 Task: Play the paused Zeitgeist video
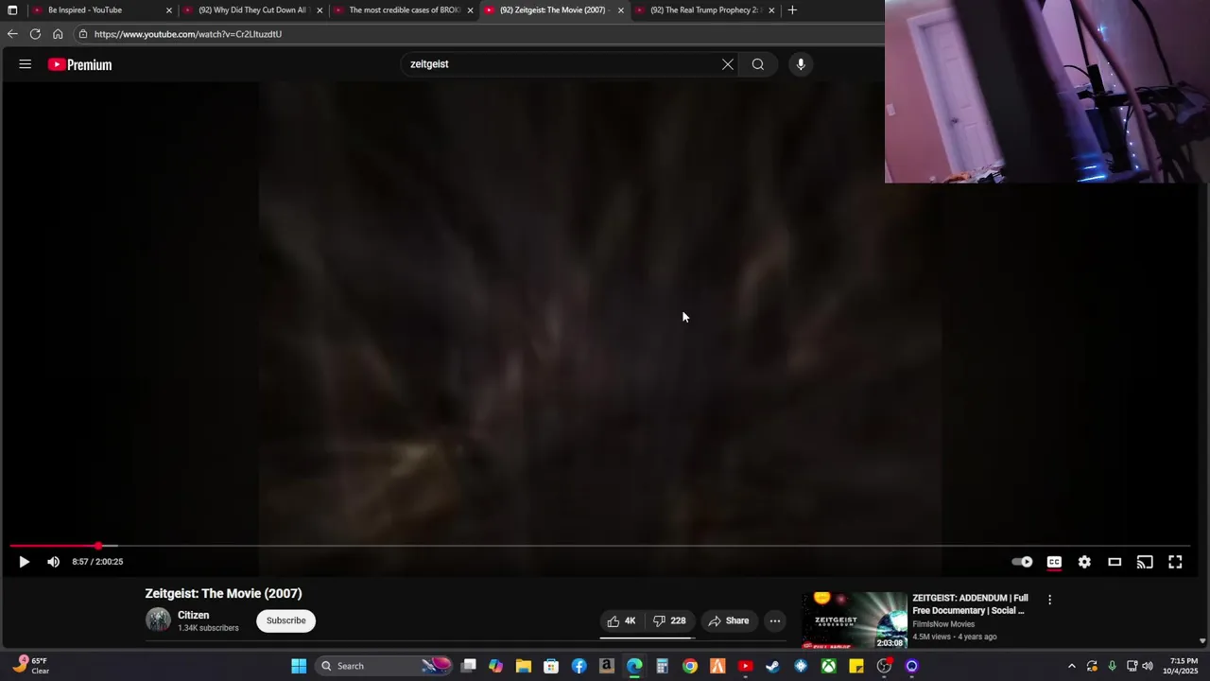pyautogui.click(x=25, y=562)
